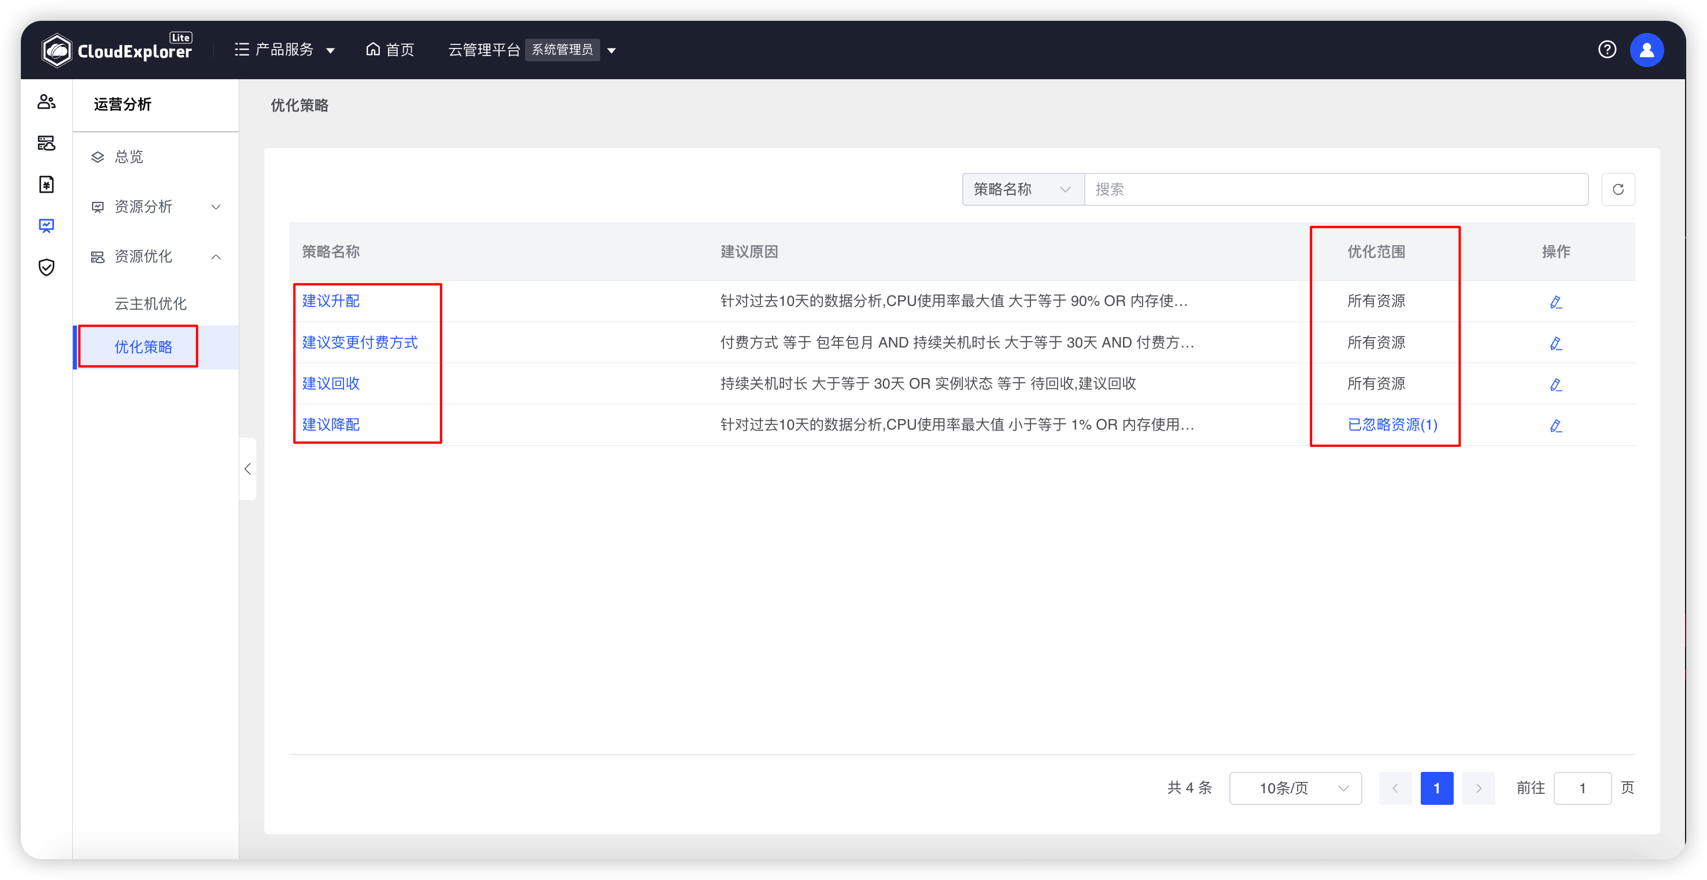1707x880 pixels.
Task: Open the 总览 menu item
Action: tap(156, 157)
